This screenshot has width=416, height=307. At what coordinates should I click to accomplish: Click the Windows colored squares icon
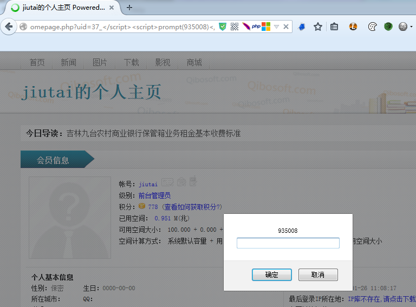tap(266, 27)
